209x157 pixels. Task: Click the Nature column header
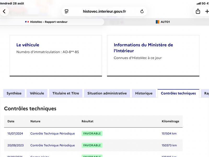[x=35, y=121]
